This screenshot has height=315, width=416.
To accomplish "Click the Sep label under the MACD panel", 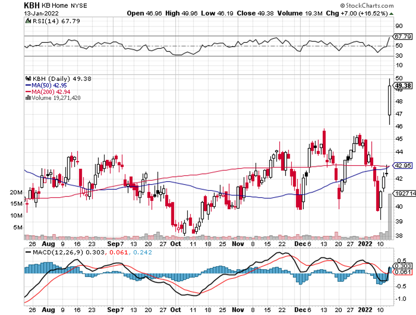I will [x=113, y=310].
